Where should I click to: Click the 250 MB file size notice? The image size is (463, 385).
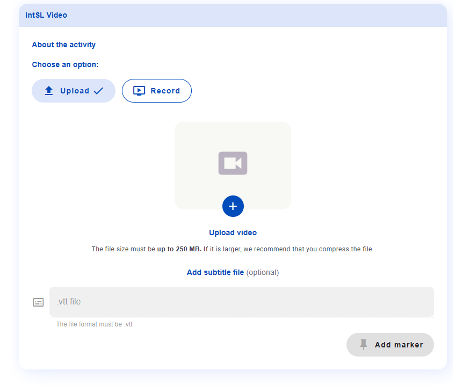tap(233, 249)
